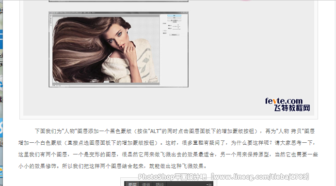Image resolution: width=336 pixels, height=186 pixels.
Task: Select the 路径 tab in the bottom panel image
Action: point(160,184)
